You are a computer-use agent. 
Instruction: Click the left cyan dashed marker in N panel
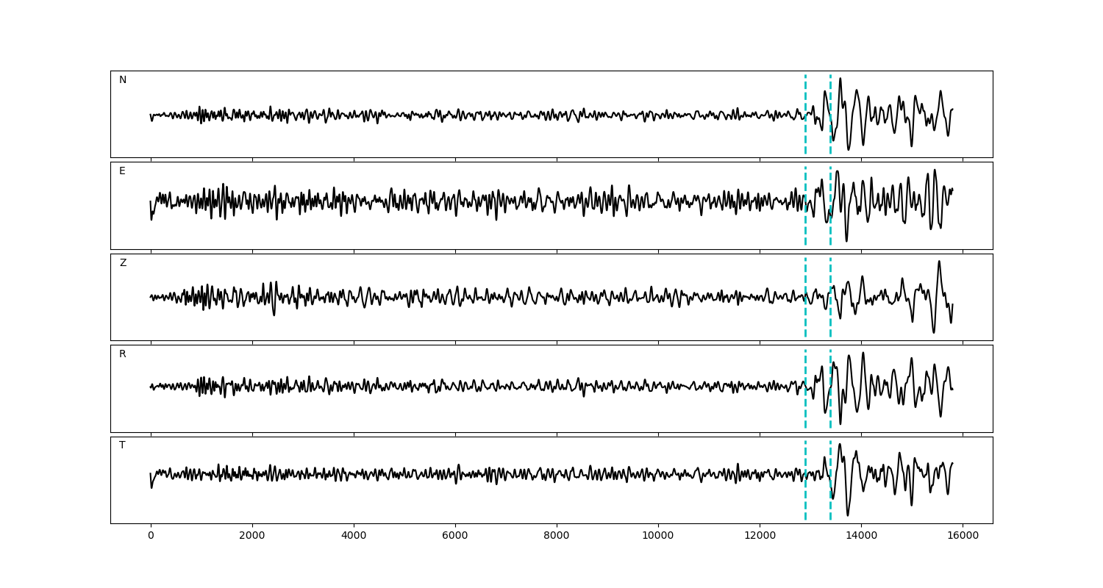805,96
